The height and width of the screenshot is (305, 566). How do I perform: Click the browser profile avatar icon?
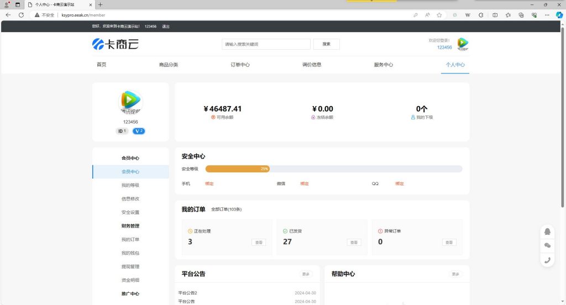[6, 4]
